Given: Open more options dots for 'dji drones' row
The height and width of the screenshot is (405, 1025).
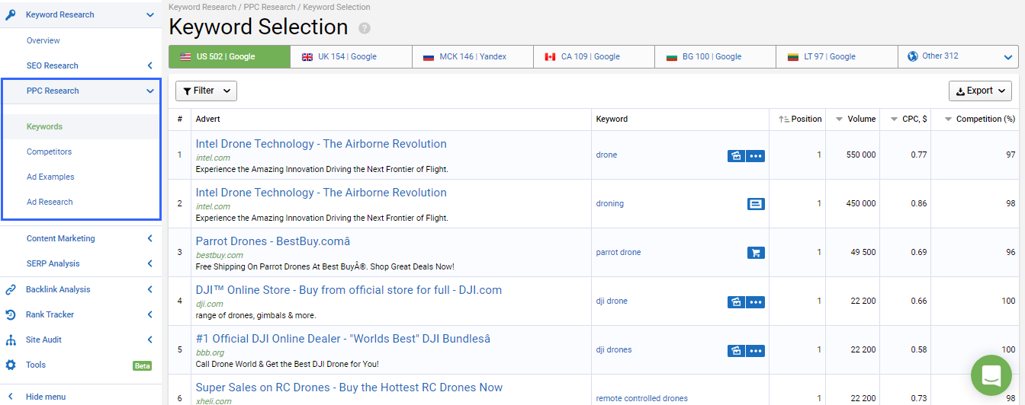Looking at the screenshot, I should click(756, 350).
